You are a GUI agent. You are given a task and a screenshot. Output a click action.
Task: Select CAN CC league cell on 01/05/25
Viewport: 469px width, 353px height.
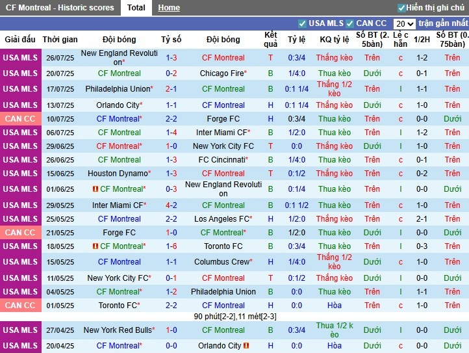(x=21, y=306)
